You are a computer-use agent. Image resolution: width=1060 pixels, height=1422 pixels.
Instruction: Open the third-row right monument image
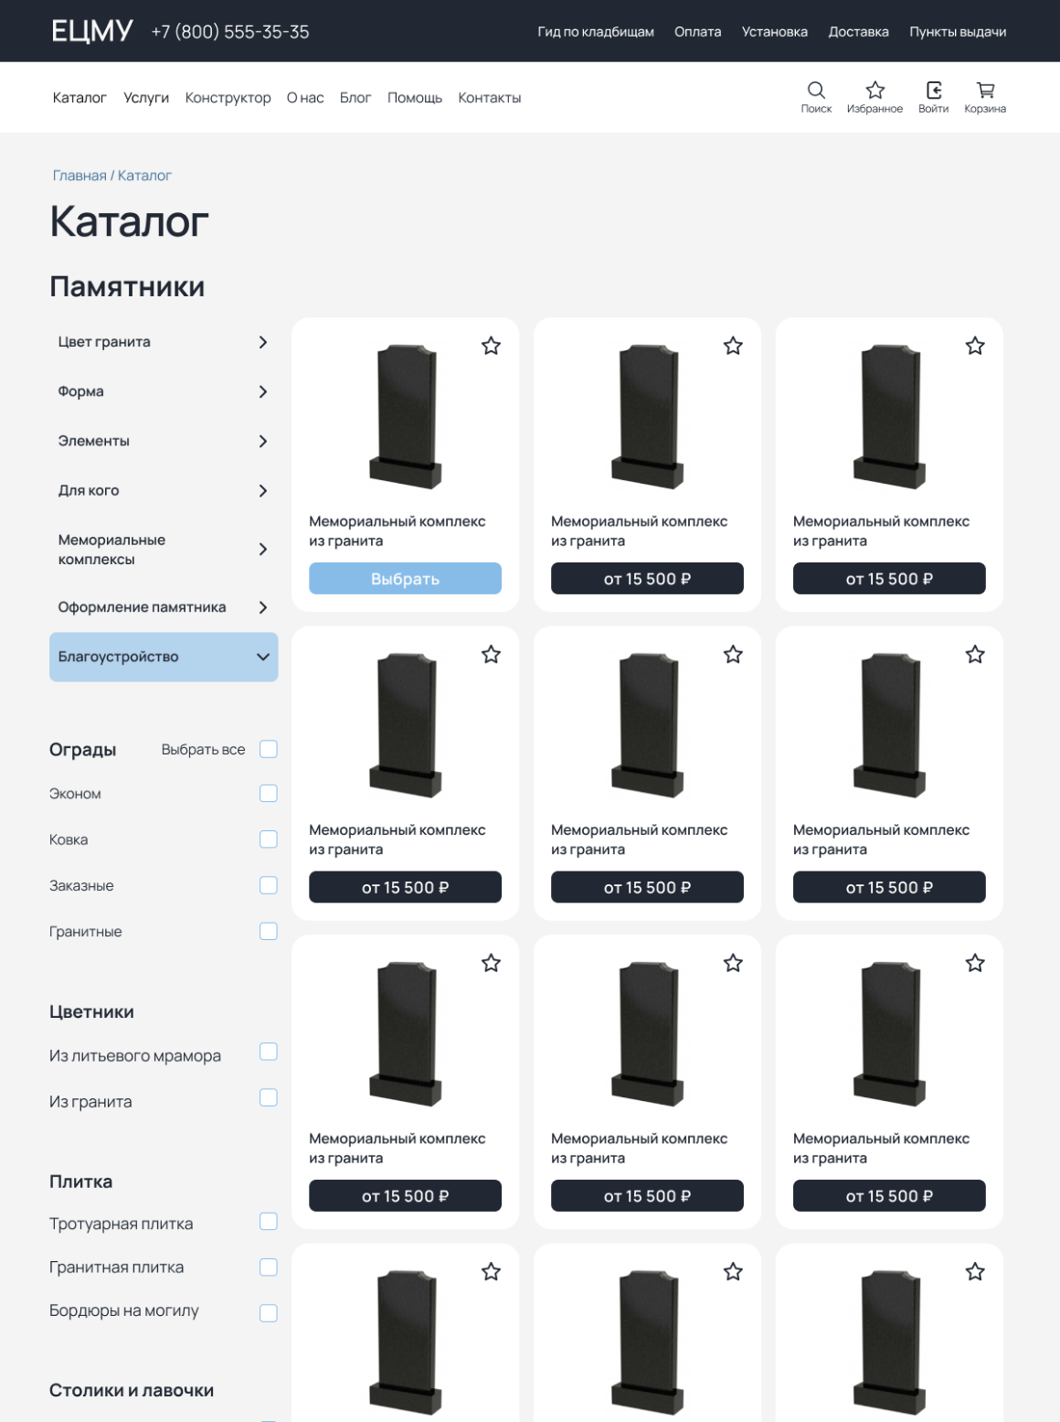click(889, 1034)
